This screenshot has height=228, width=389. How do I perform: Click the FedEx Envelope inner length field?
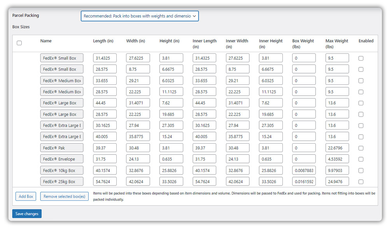pyautogui.click(x=204, y=159)
